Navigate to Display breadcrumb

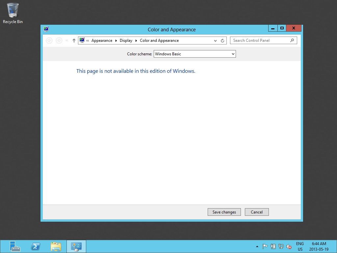click(126, 41)
